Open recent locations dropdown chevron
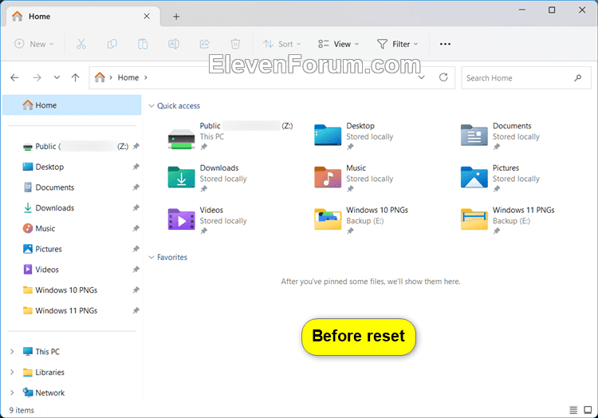598x418 pixels. click(57, 78)
